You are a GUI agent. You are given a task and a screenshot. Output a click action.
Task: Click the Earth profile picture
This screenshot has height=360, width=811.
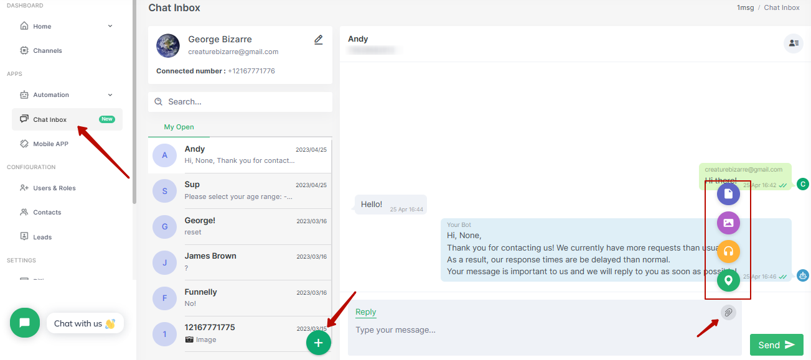tap(168, 46)
